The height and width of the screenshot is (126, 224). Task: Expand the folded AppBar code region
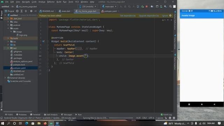click(78, 49)
